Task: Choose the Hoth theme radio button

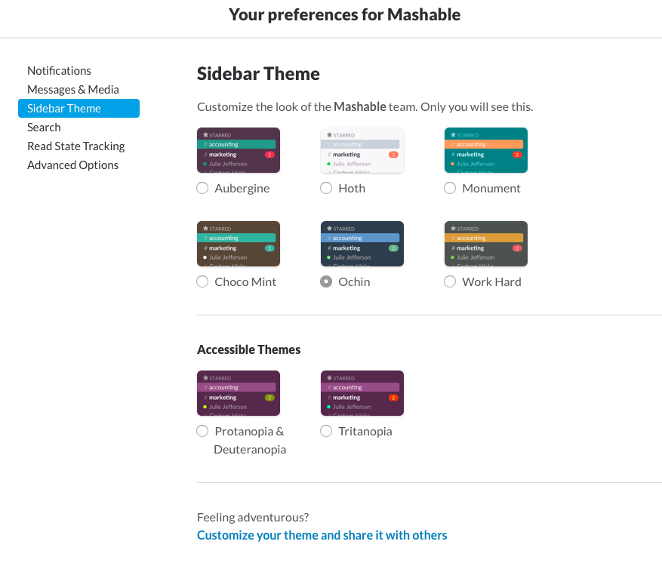Action: 326,188
